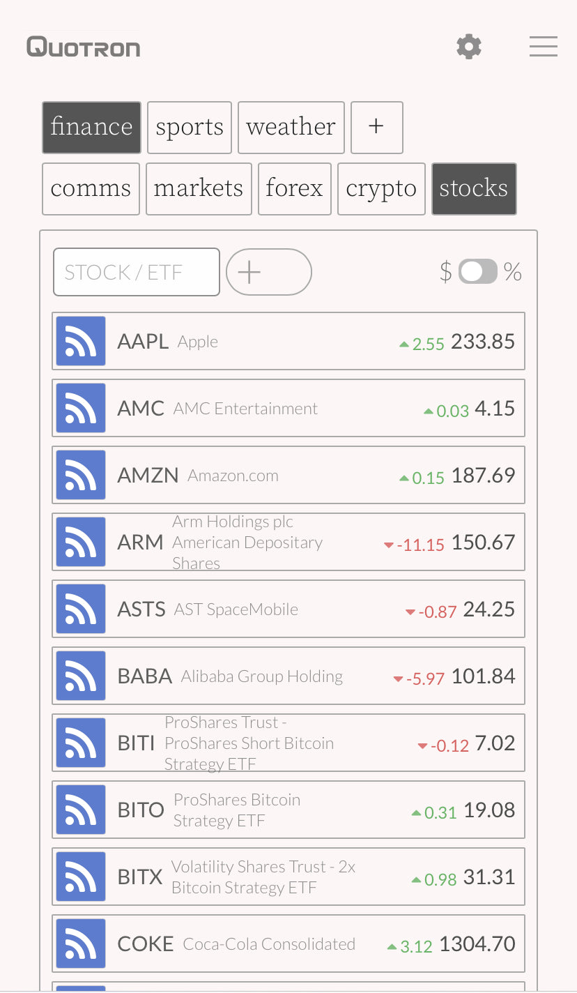The height and width of the screenshot is (993, 577).
Task: Click the BITX feed icon
Action: [81, 877]
